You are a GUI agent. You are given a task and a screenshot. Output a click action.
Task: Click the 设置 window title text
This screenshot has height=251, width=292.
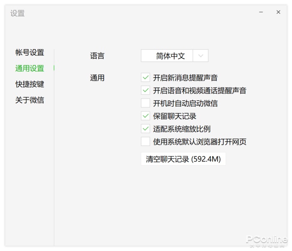point(18,13)
